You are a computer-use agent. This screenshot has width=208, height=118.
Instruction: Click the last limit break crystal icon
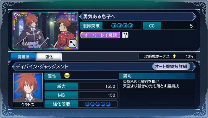coord(131,26)
